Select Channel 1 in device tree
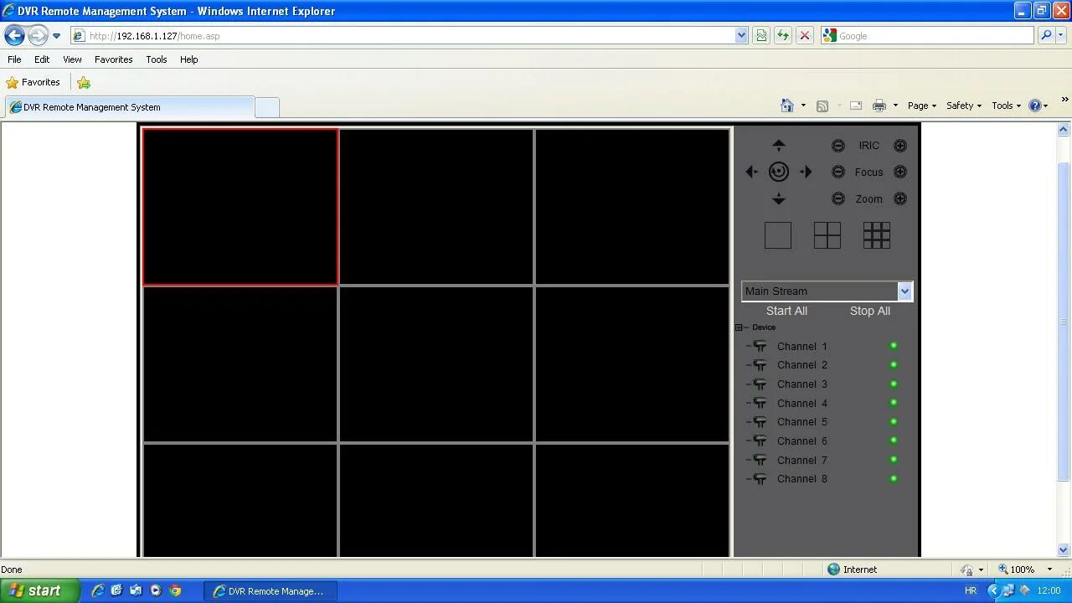1072x603 pixels. point(801,346)
